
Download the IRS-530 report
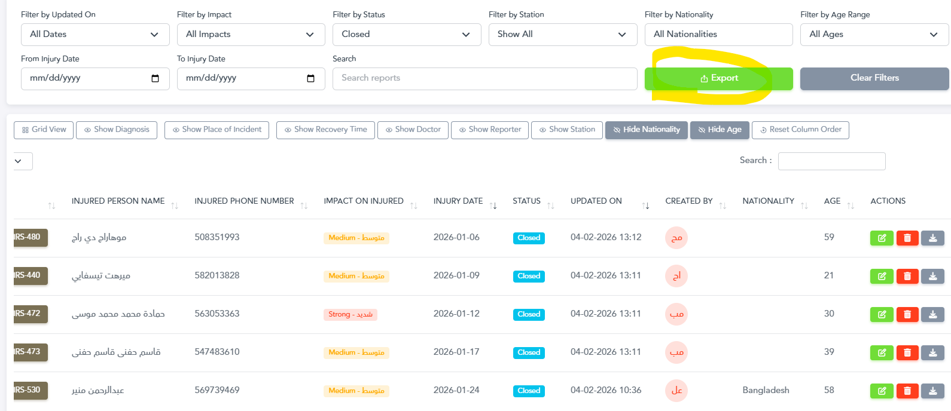pos(933,391)
